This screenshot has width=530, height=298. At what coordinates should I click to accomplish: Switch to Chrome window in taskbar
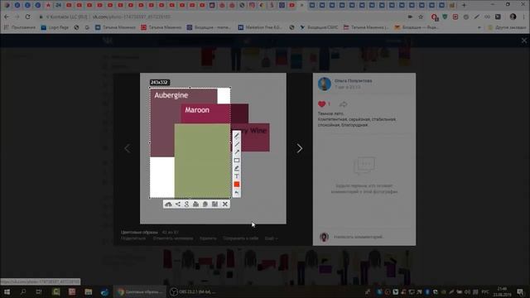pos(140,291)
